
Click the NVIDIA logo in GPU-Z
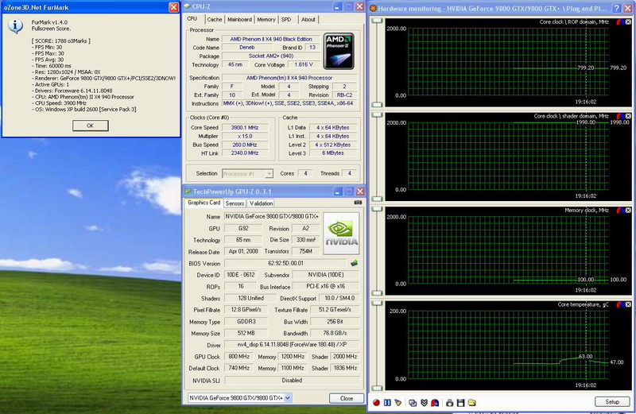pyautogui.click(x=340, y=234)
